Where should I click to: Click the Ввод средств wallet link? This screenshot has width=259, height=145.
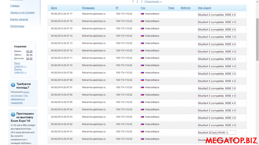[x=20, y=65]
